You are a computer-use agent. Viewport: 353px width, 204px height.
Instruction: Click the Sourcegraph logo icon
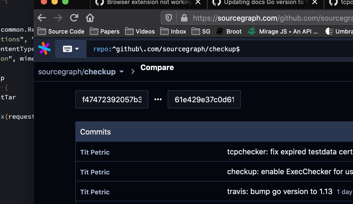(44, 49)
